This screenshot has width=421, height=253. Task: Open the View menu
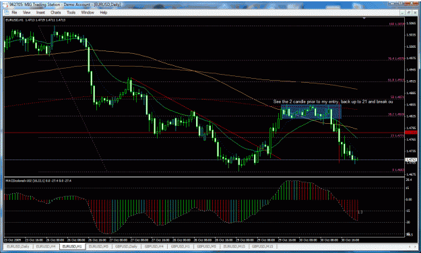pos(26,13)
